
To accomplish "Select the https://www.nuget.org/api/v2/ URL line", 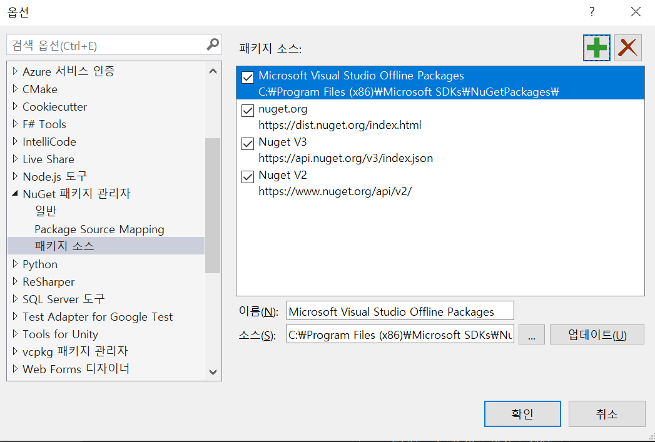I will pos(335,191).
